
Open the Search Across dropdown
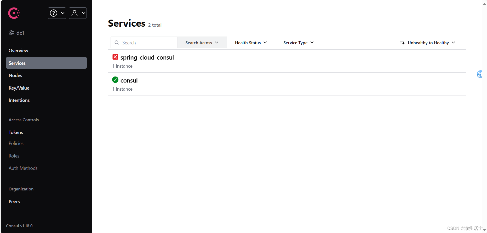202,43
